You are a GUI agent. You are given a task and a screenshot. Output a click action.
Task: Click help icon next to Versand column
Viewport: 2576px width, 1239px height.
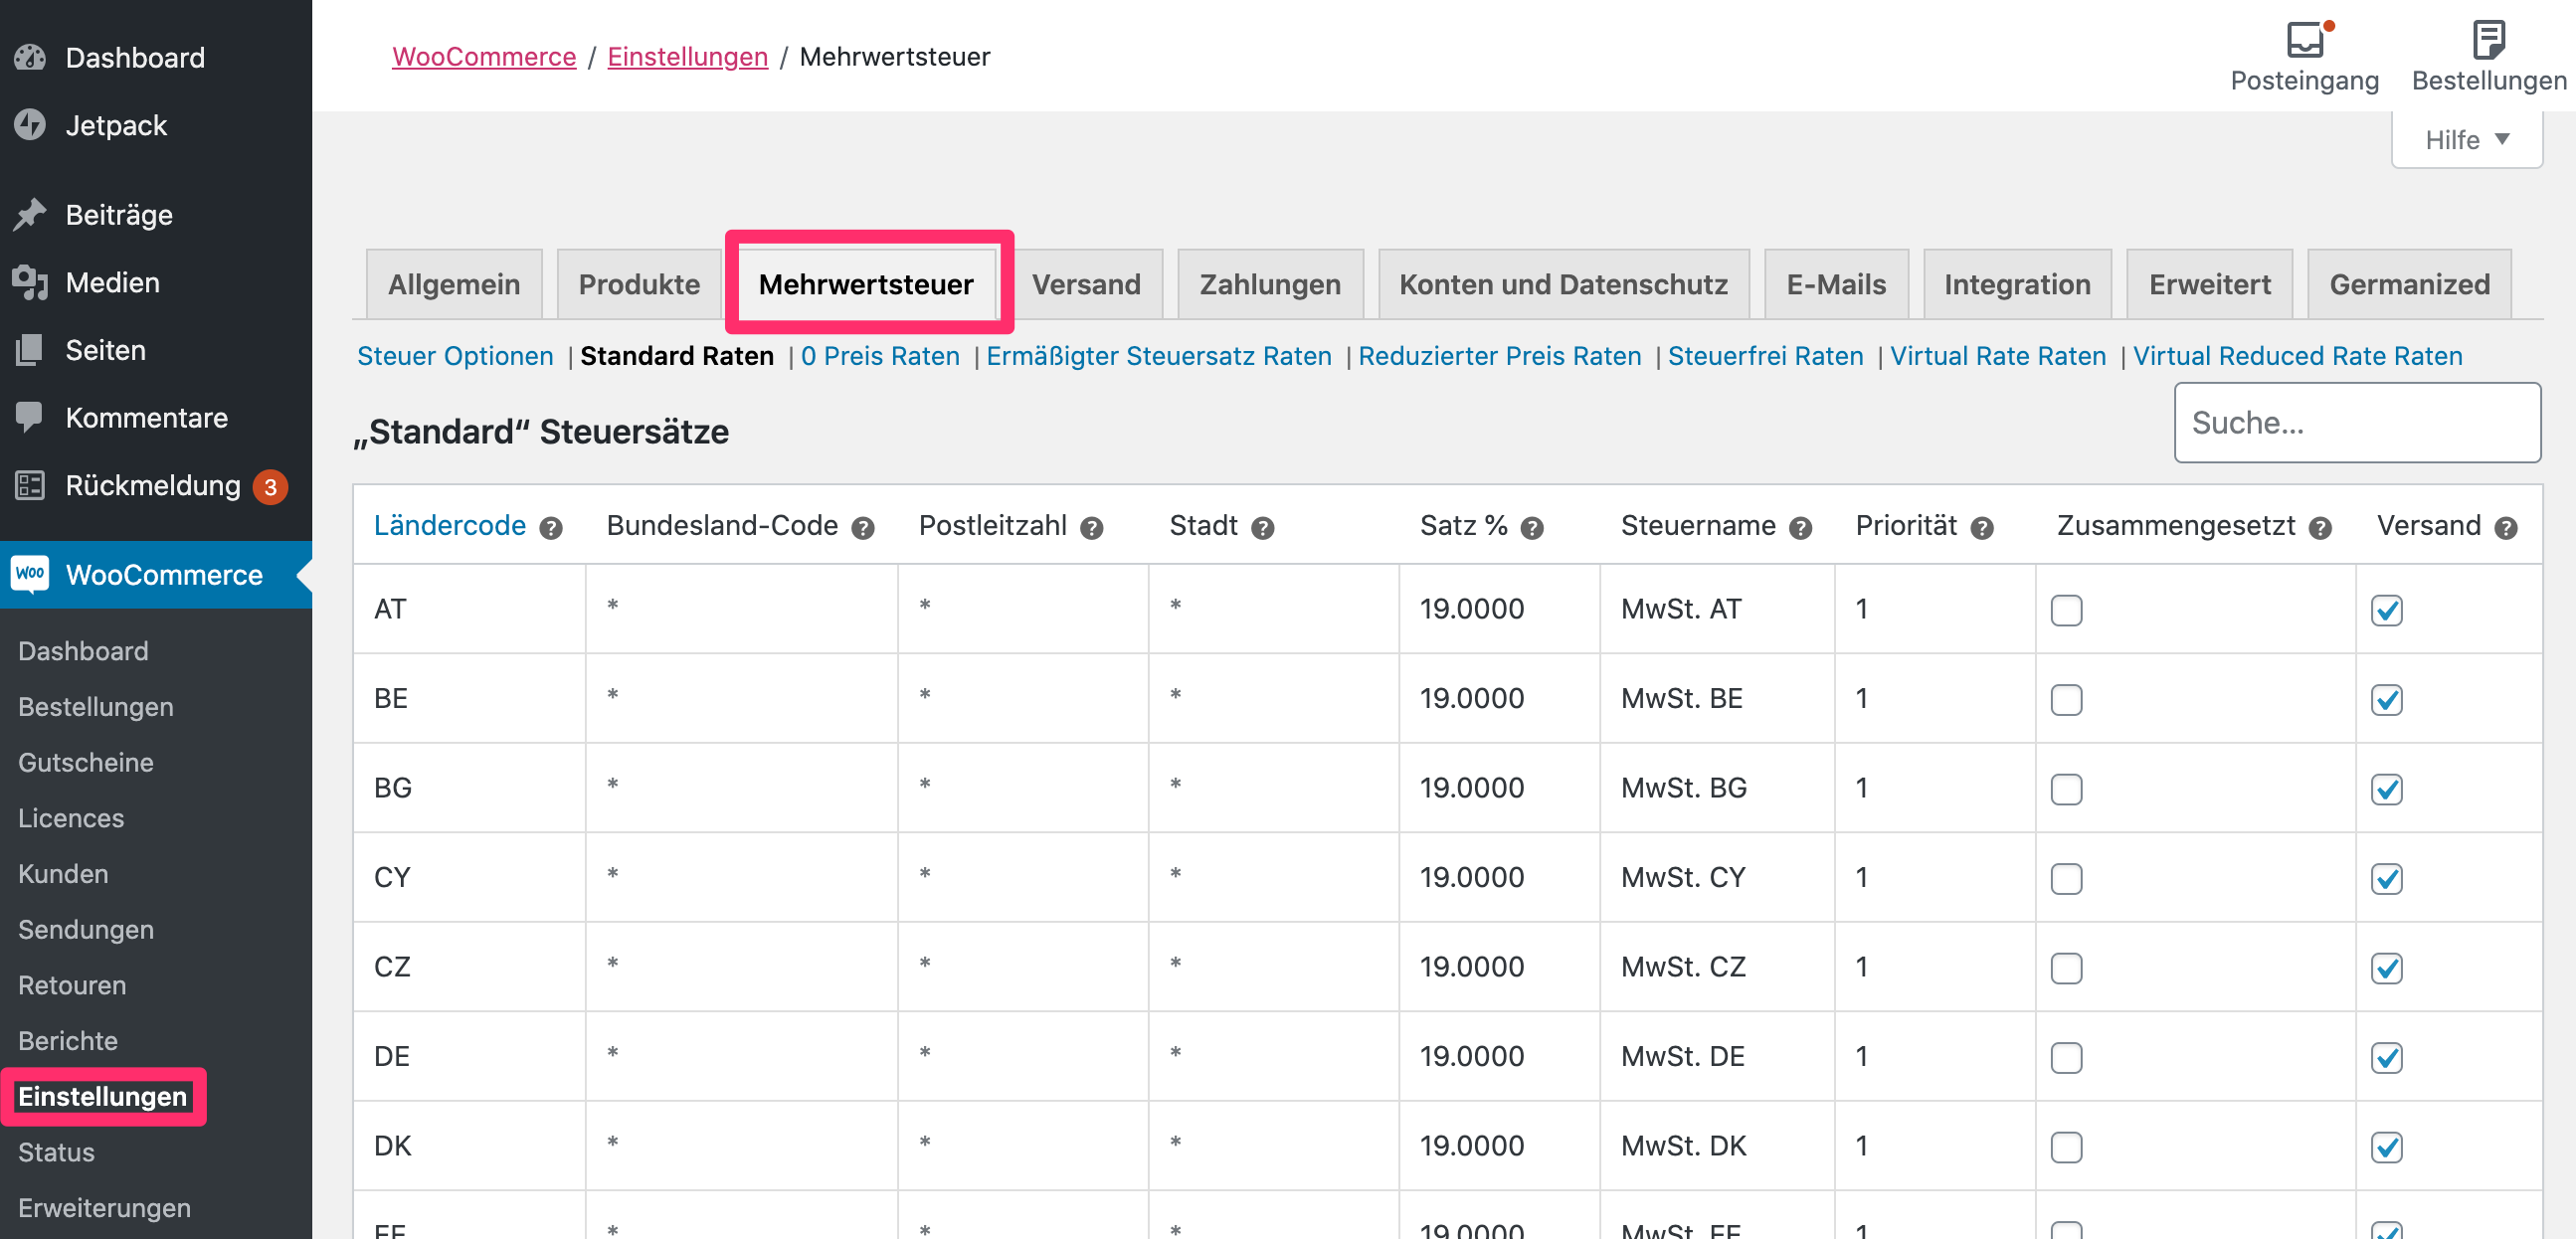[2506, 527]
